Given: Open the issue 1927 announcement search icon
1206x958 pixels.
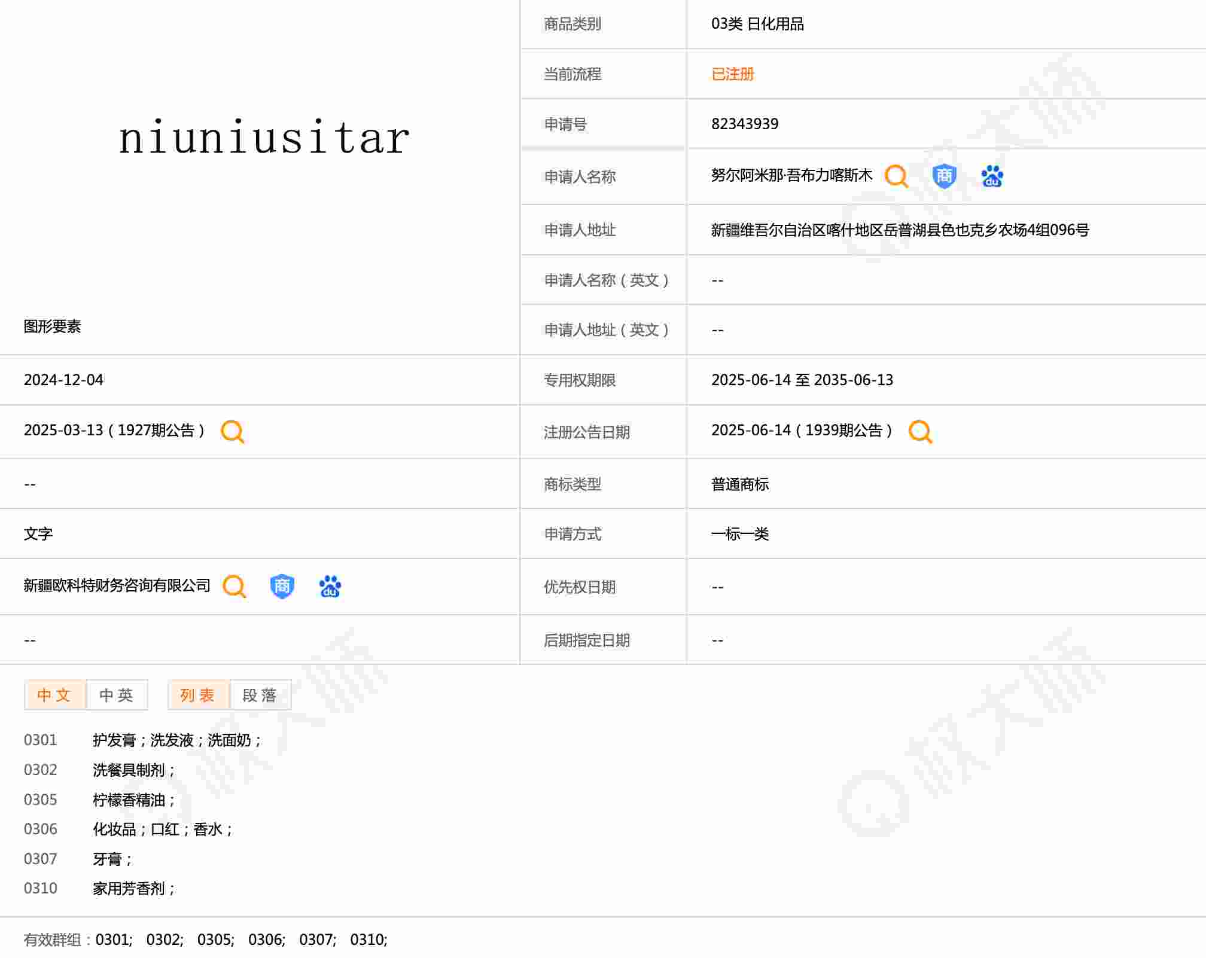Looking at the screenshot, I should (232, 431).
